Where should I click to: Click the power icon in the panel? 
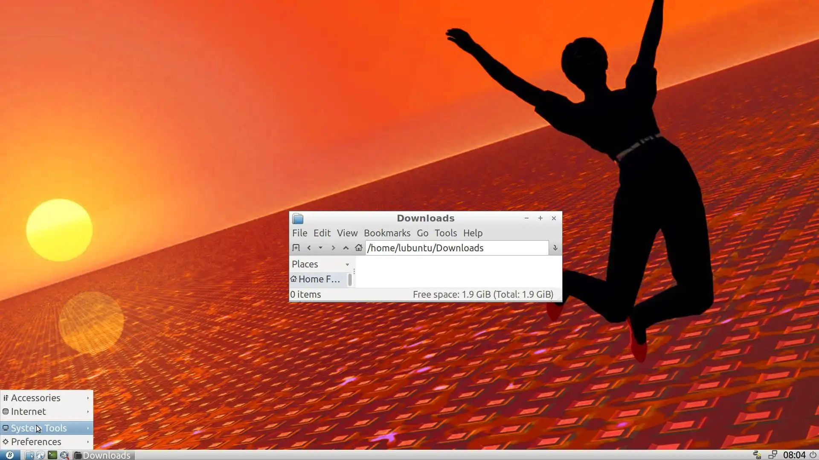(x=813, y=455)
